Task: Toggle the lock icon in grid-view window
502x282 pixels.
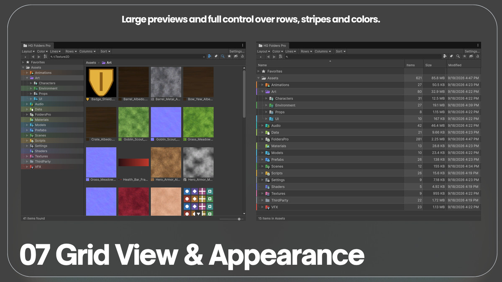Action: coord(242,56)
